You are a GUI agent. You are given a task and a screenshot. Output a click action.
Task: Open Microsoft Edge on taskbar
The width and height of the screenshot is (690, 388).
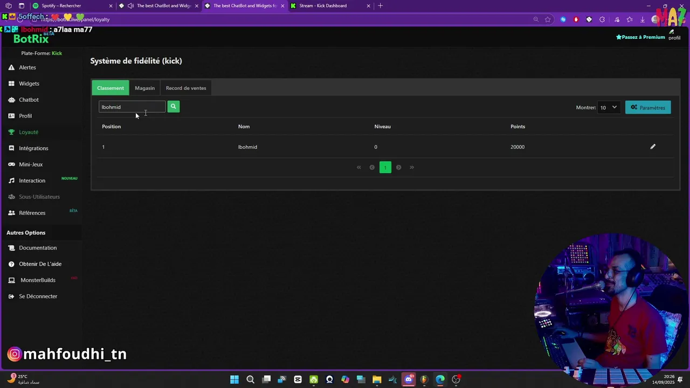[440, 379]
